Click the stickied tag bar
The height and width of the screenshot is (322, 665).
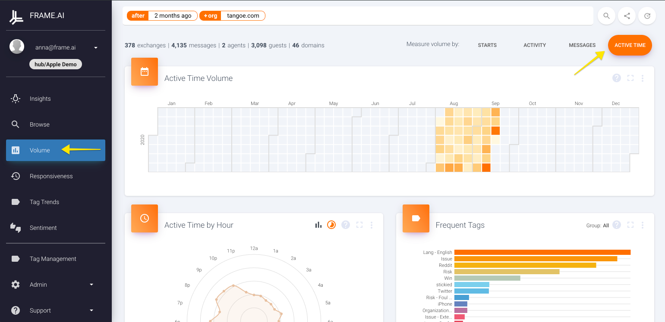point(472,285)
